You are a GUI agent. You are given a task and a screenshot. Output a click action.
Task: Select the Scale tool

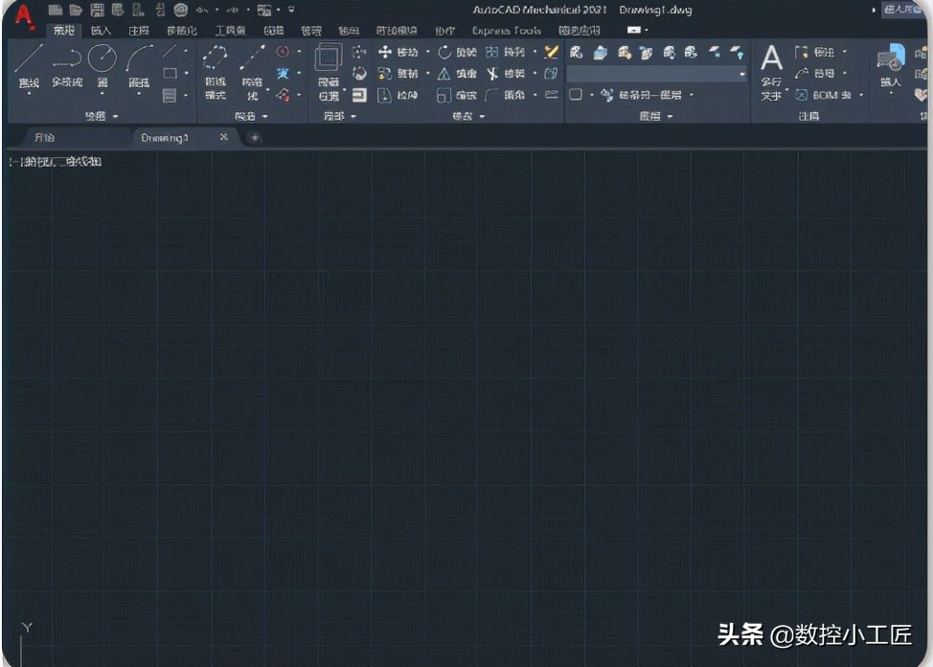tap(458, 95)
